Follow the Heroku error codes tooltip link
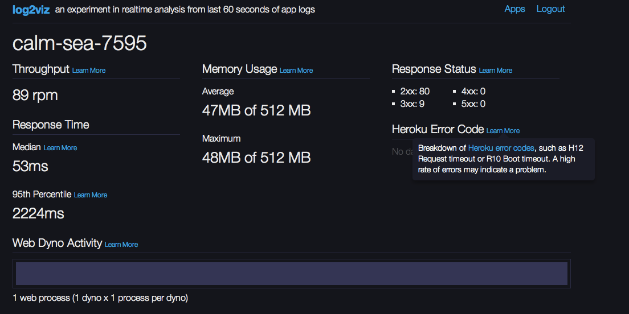The image size is (629, 314). pyautogui.click(x=501, y=148)
